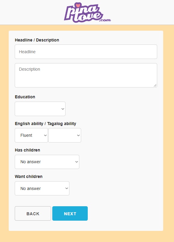The height and width of the screenshot is (242, 174).
Task: Click the blue NEXT button
Action: [x=70, y=213]
